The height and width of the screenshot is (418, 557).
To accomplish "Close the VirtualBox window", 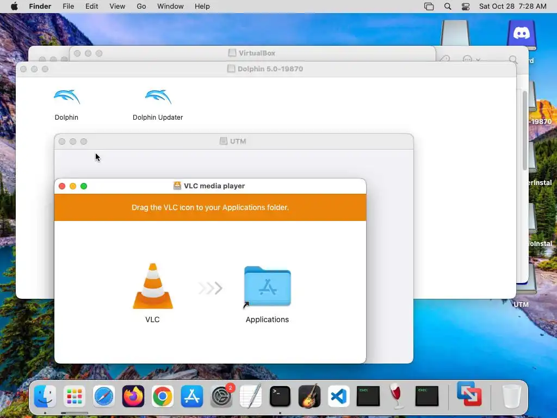I will 77,54.
